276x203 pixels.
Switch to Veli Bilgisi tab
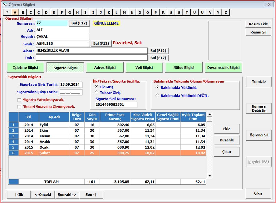coord(144,68)
